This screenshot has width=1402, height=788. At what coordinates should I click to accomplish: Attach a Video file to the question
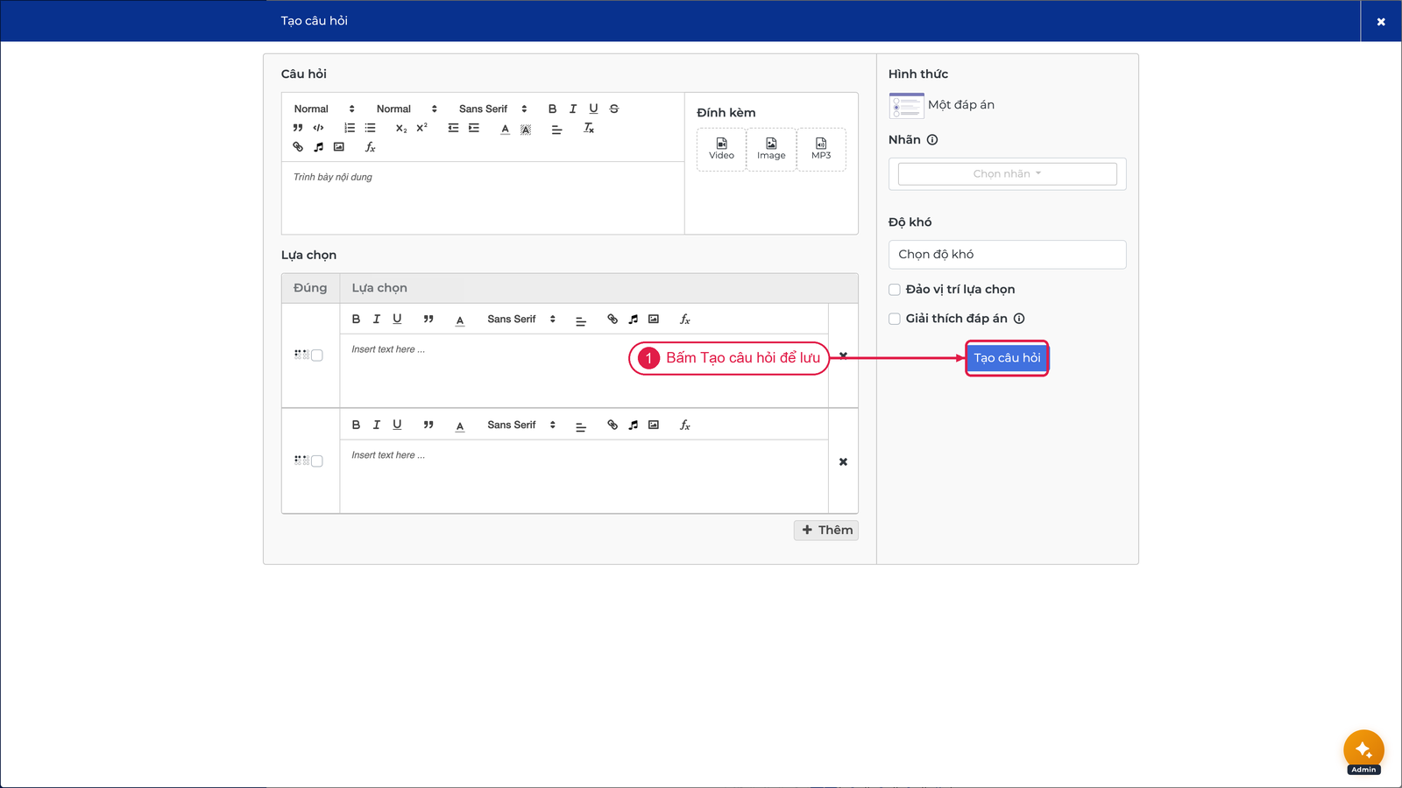pyautogui.click(x=721, y=149)
